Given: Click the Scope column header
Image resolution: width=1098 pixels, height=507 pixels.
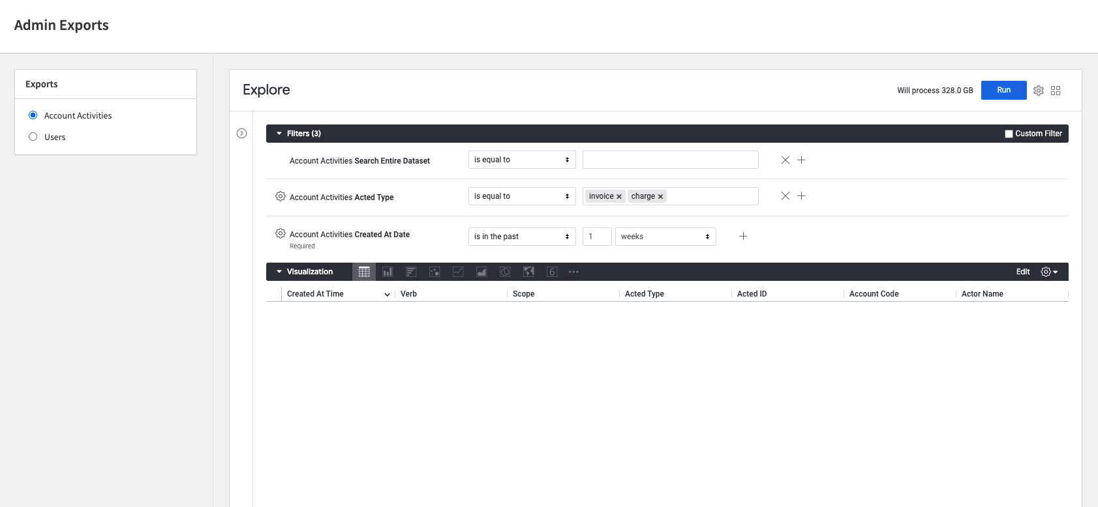Looking at the screenshot, I should point(523,294).
